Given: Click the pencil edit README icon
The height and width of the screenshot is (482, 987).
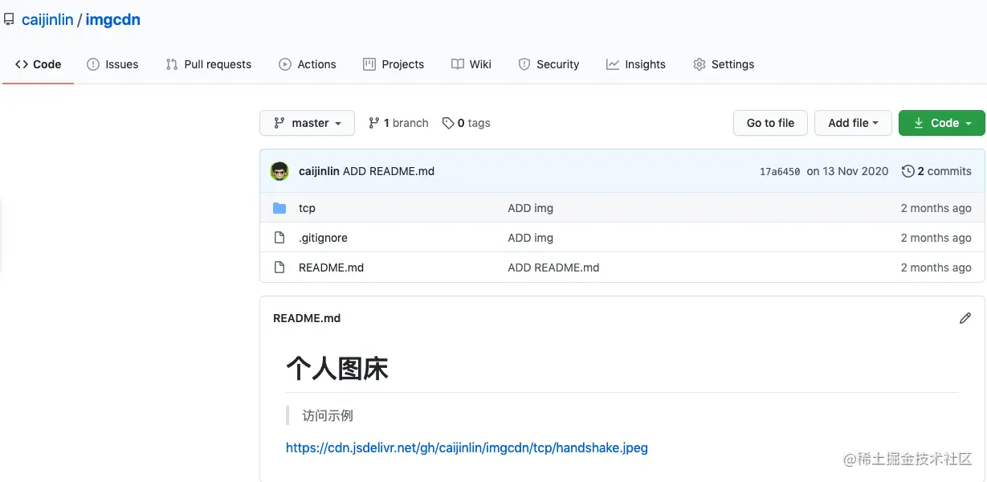Looking at the screenshot, I should [965, 318].
